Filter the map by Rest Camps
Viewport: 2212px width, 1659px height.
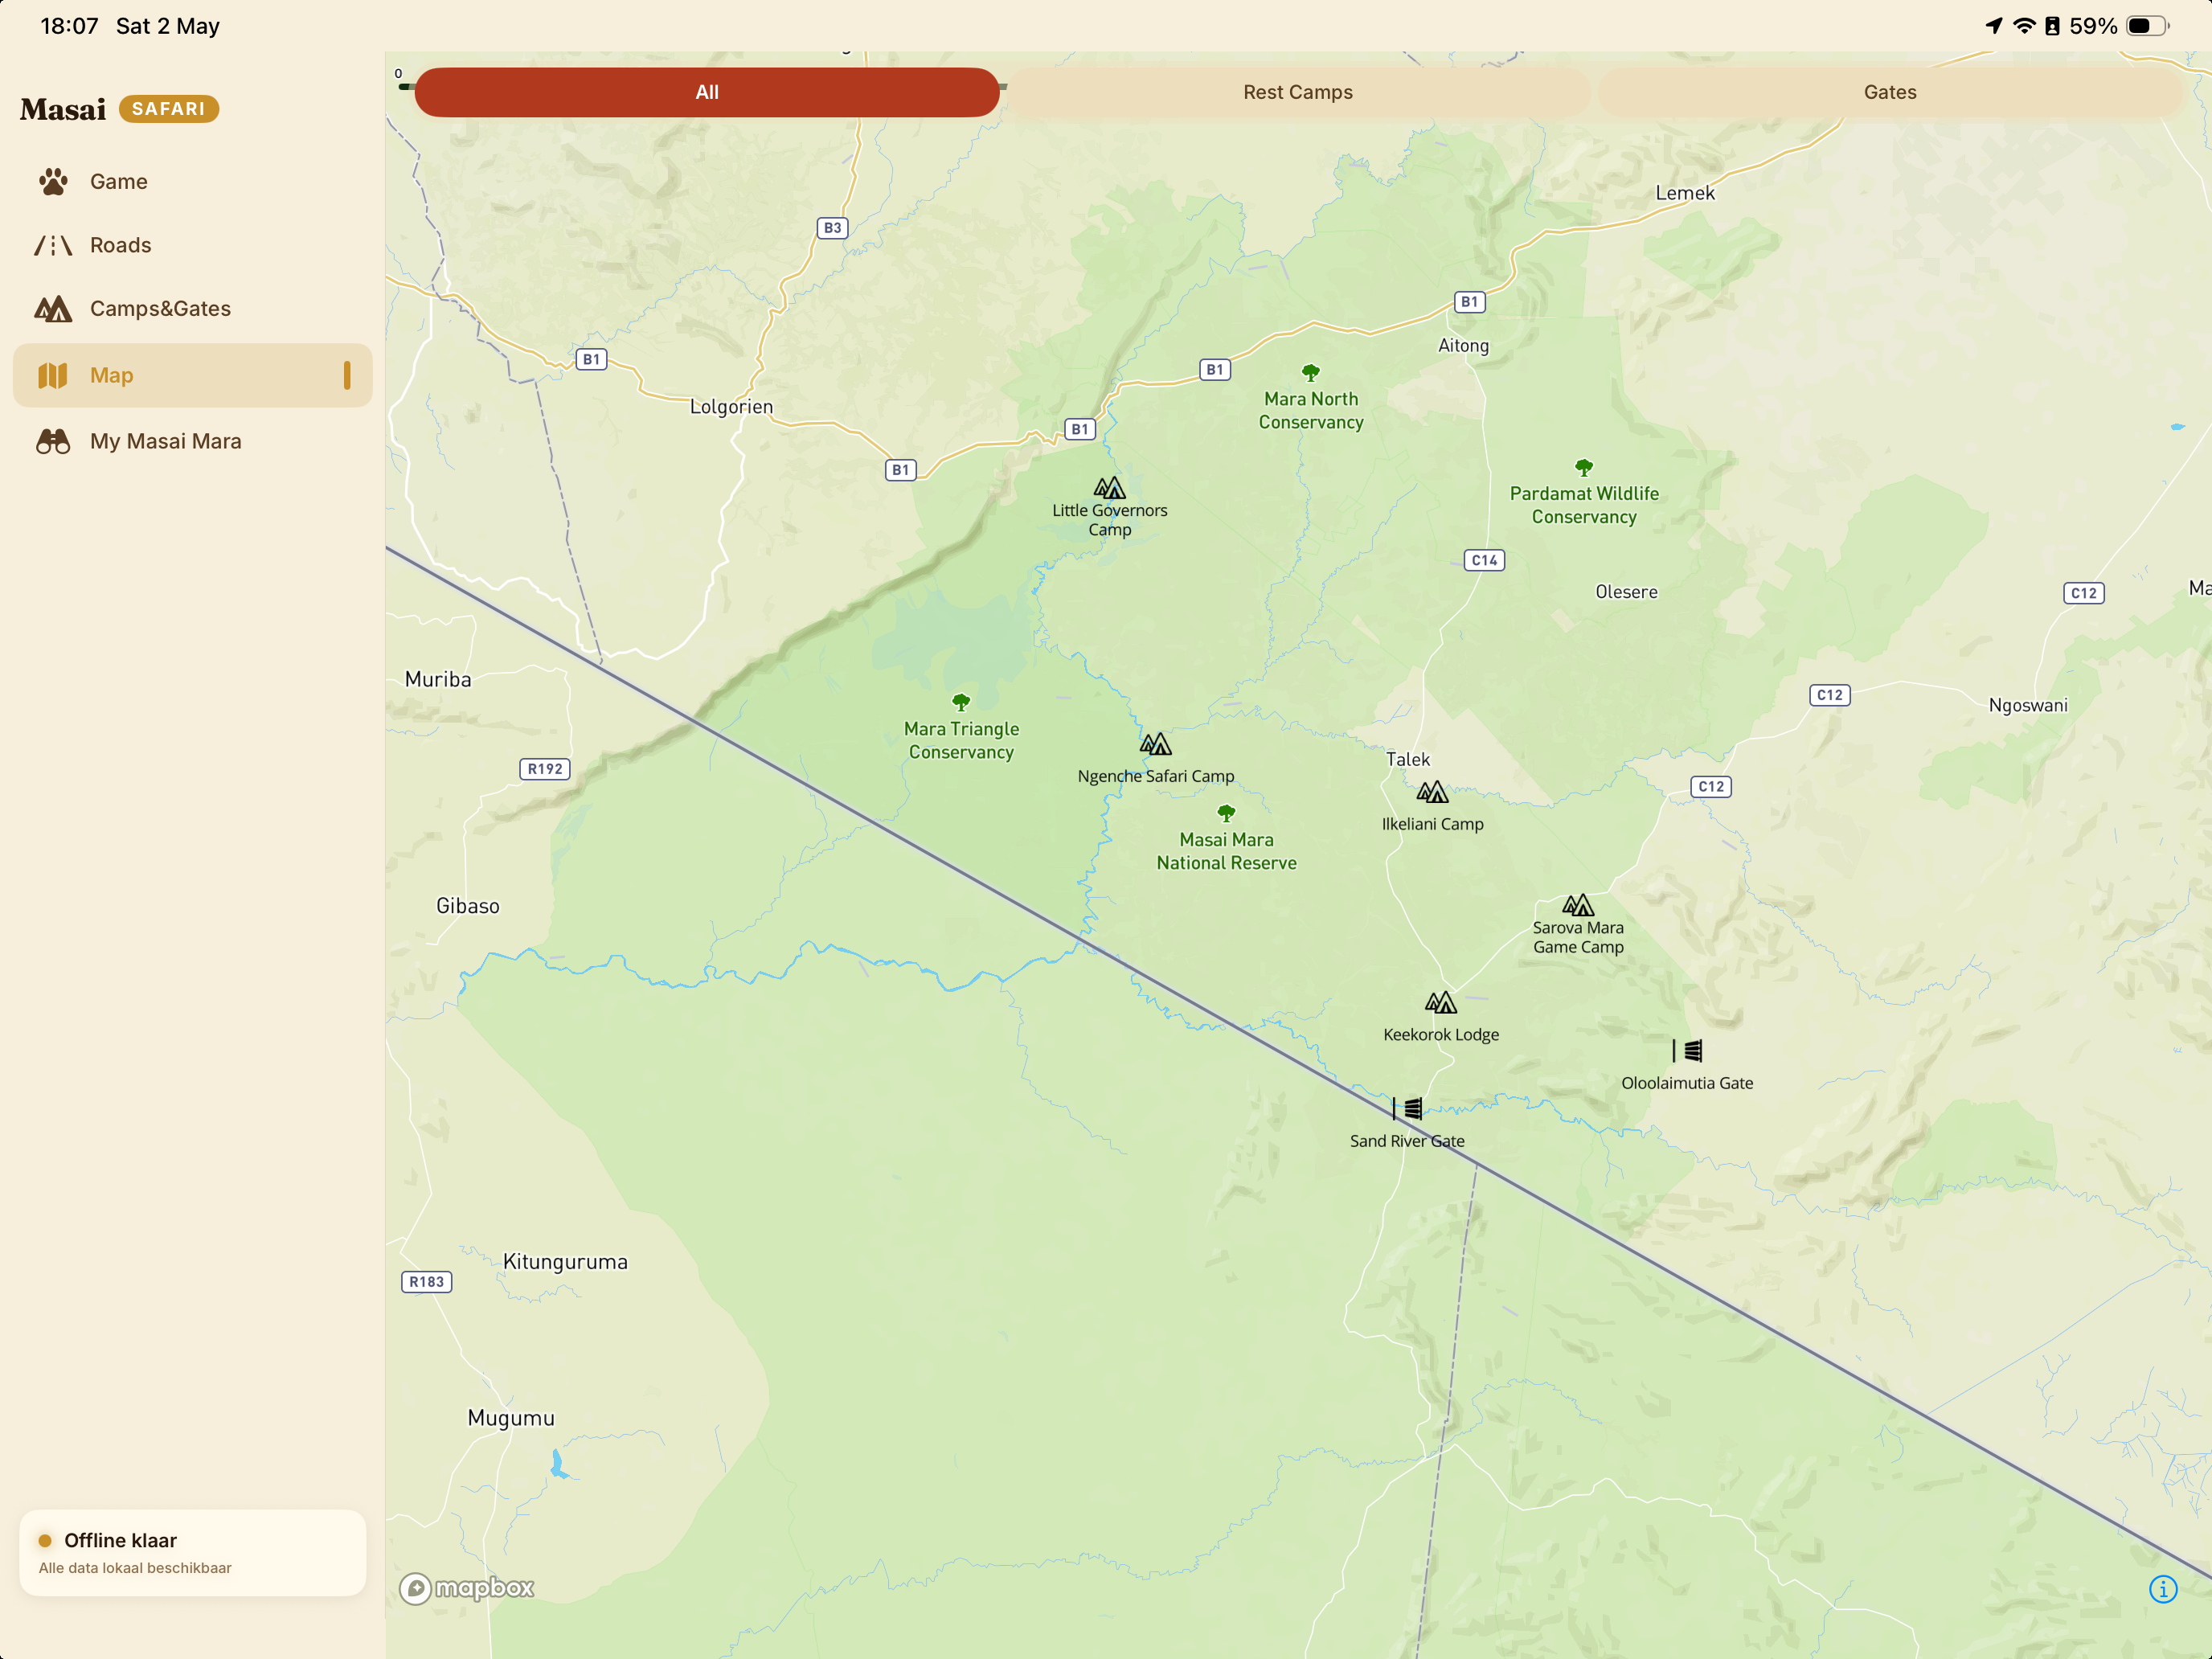pyautogui.click(x=1298, y=92)
